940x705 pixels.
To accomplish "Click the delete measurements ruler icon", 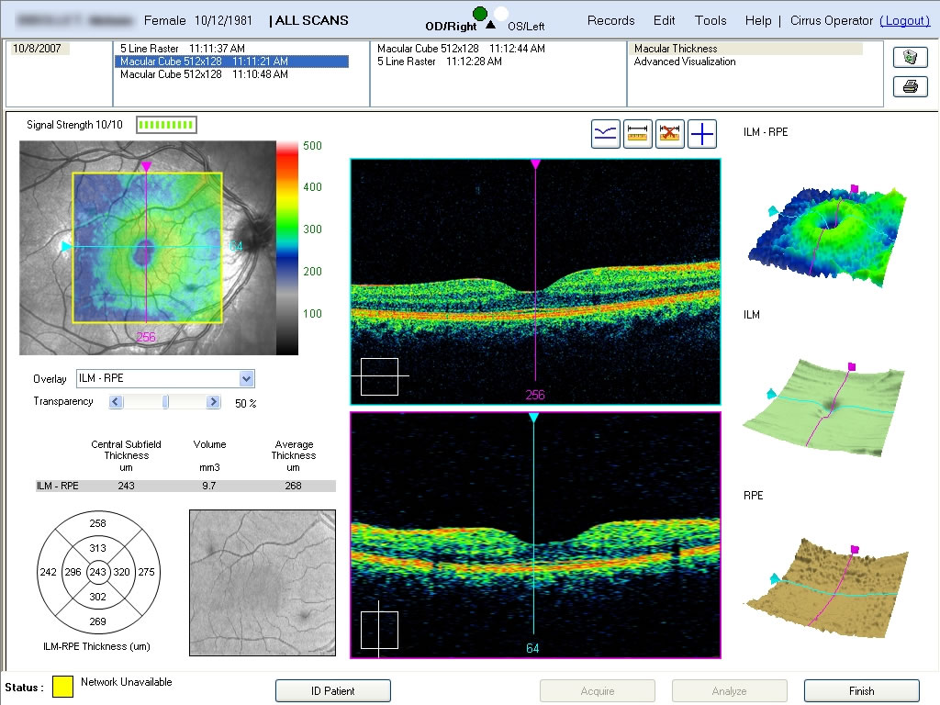I will click(x=670, y=135).
